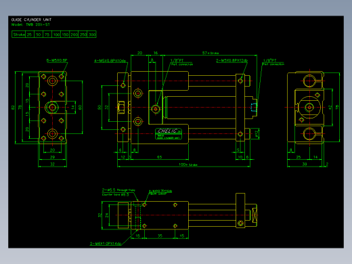The image size is (352, 264).
Task: Click the cyan dashed port outline on cylinder end
Action: coord(254,108)
